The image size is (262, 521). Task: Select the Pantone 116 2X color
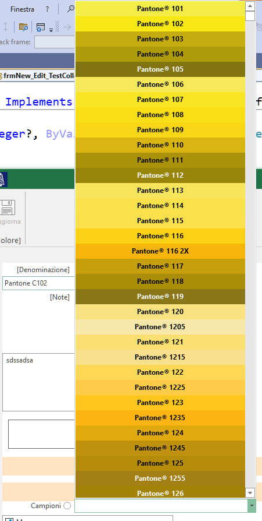pos(160,251)
